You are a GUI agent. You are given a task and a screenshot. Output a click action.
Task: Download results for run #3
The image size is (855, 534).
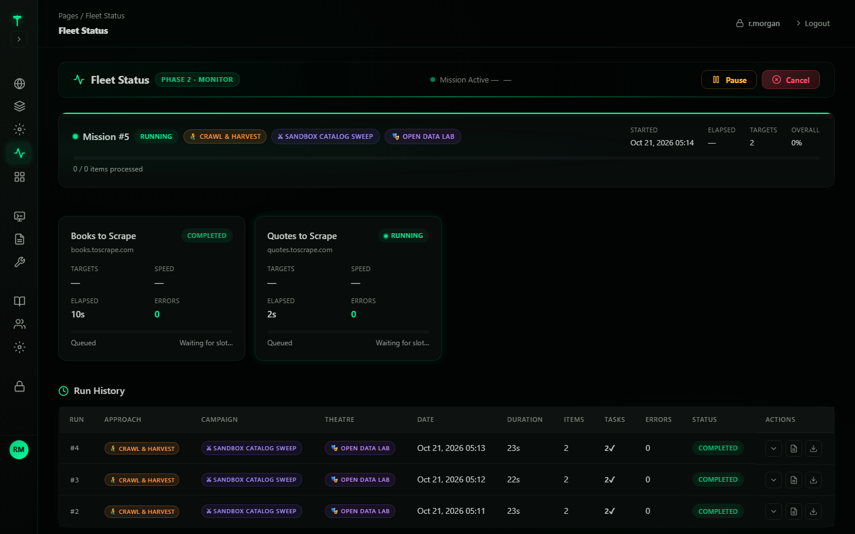[x=813, y=480]
